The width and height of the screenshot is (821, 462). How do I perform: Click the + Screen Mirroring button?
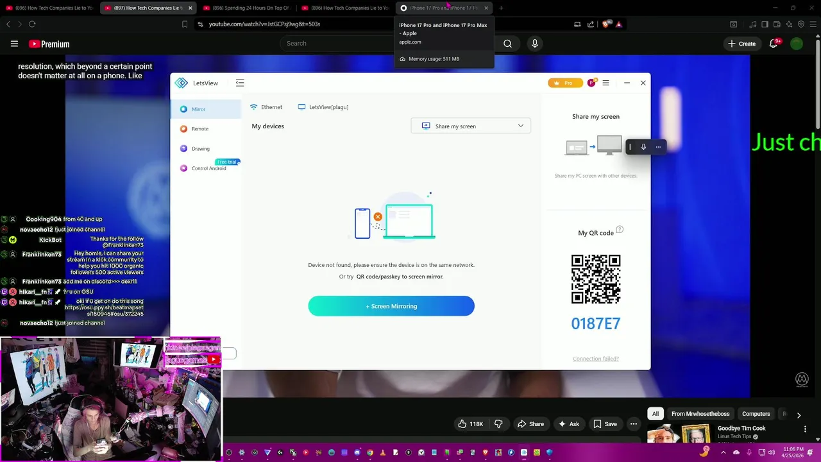click(391, 306)
